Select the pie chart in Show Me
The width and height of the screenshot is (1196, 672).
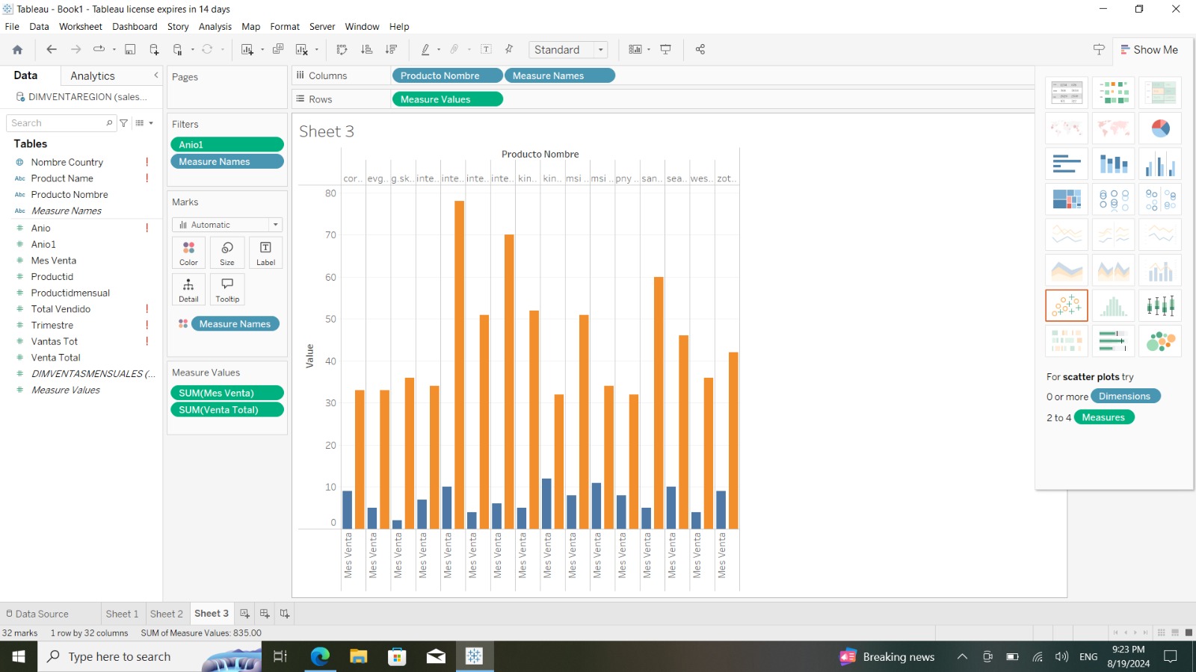[x=1159, y=128]
